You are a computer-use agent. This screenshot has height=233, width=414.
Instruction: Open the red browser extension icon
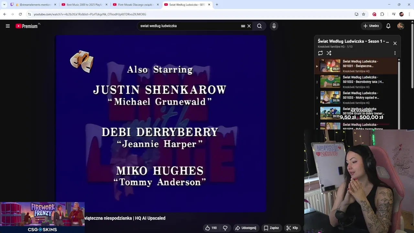click(x=374, y=14)
